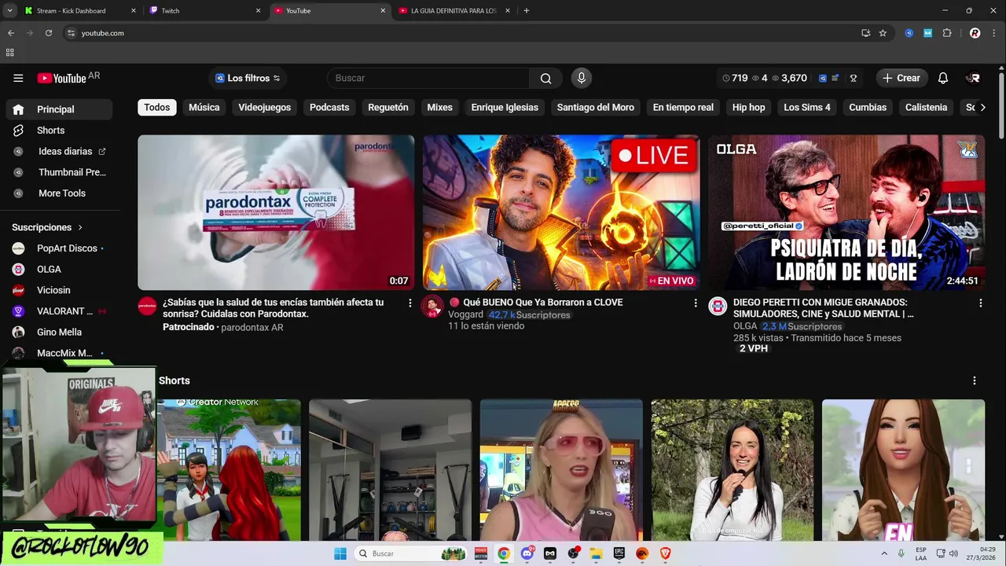Go to Principal in sidebar
Image resolution: width=1006 pixels, height=566 pixels.
pos(59,109)
